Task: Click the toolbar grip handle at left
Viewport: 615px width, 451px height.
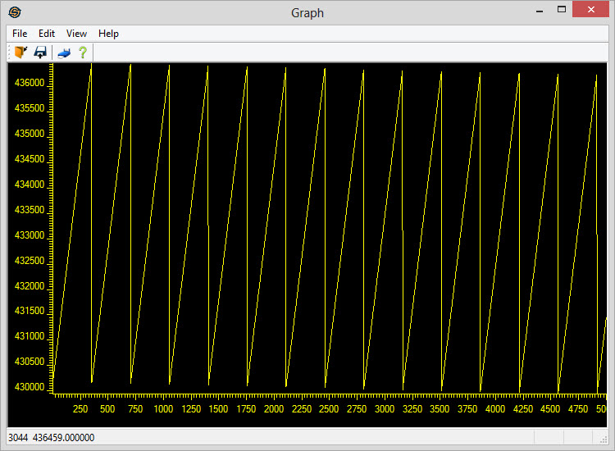Action: 10,52
